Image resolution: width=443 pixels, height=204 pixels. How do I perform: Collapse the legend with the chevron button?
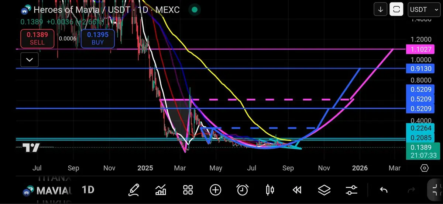[30, 60]
